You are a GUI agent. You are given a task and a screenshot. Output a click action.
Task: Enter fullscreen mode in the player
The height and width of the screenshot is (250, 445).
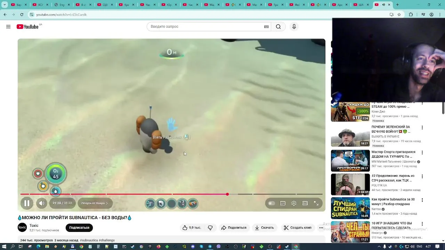point(316,203)
